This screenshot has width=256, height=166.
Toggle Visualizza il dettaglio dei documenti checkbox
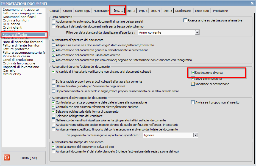(53, 26)
